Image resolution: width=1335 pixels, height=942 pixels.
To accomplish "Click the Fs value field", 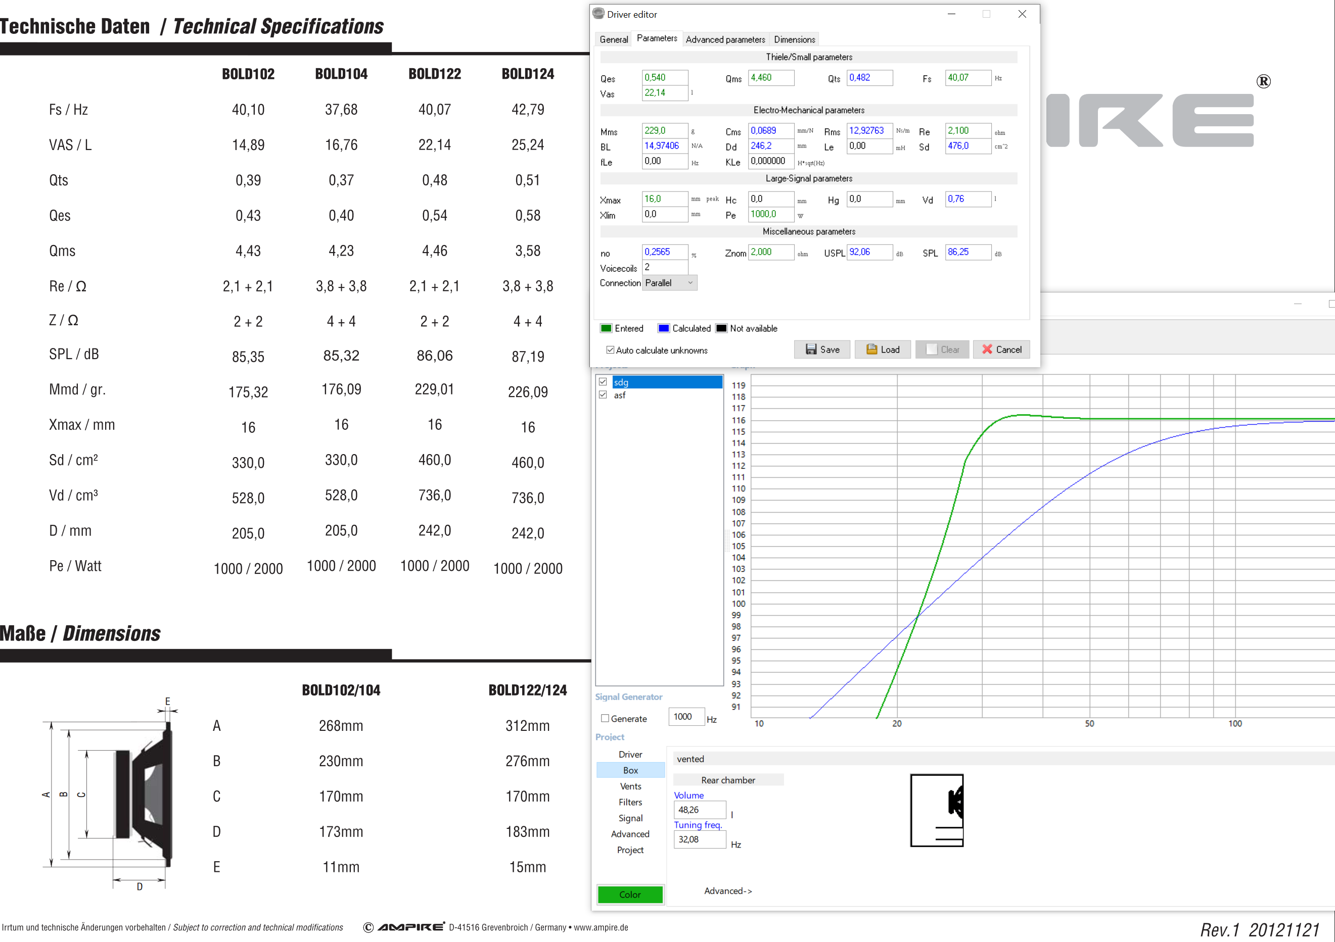I will point(968,77).
